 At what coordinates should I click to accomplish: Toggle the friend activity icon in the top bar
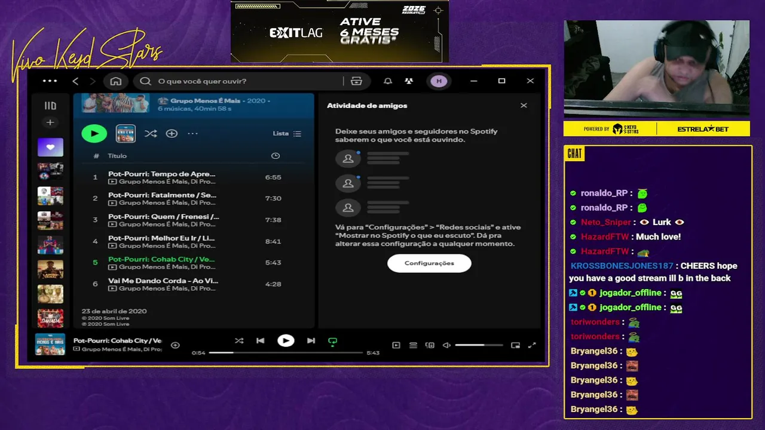[x=409, y=81]
